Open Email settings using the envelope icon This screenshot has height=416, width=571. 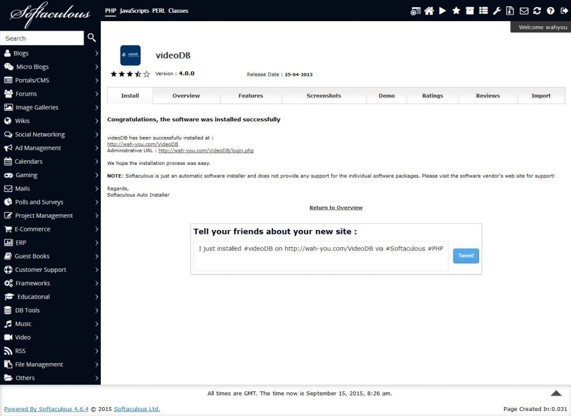coord(524,11)
